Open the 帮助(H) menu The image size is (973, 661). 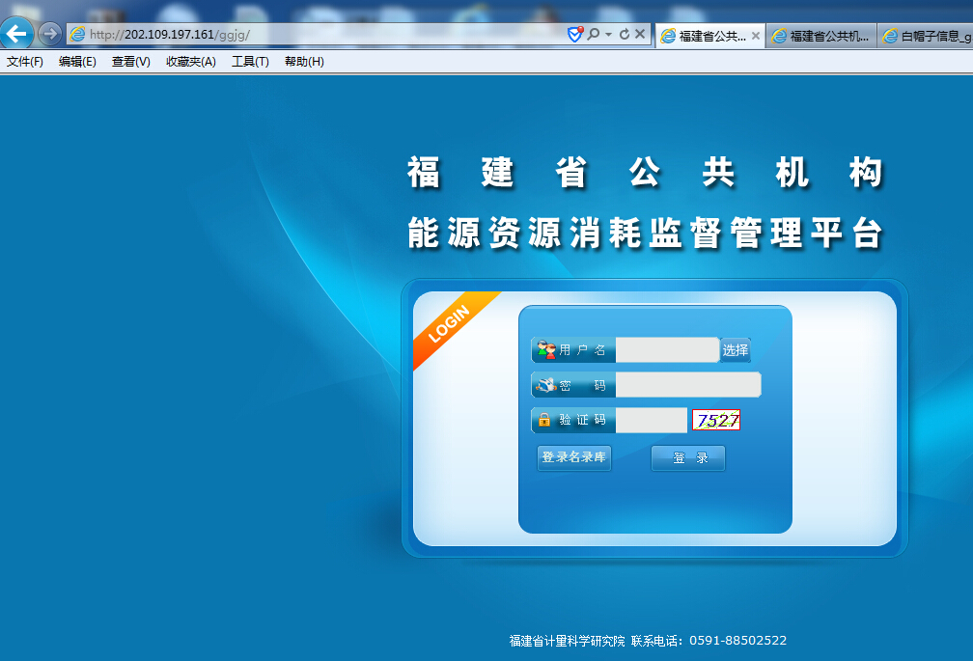point(304,62)
